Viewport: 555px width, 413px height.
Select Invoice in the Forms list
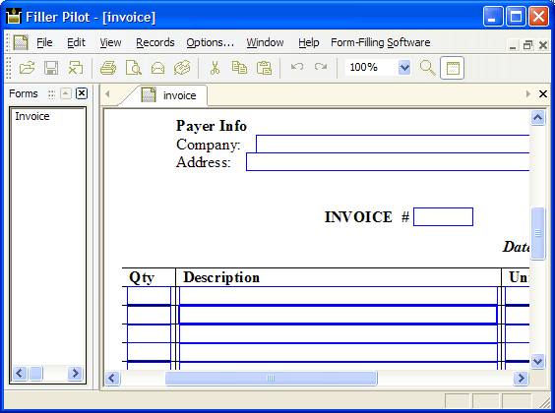[x=32, y=116]
